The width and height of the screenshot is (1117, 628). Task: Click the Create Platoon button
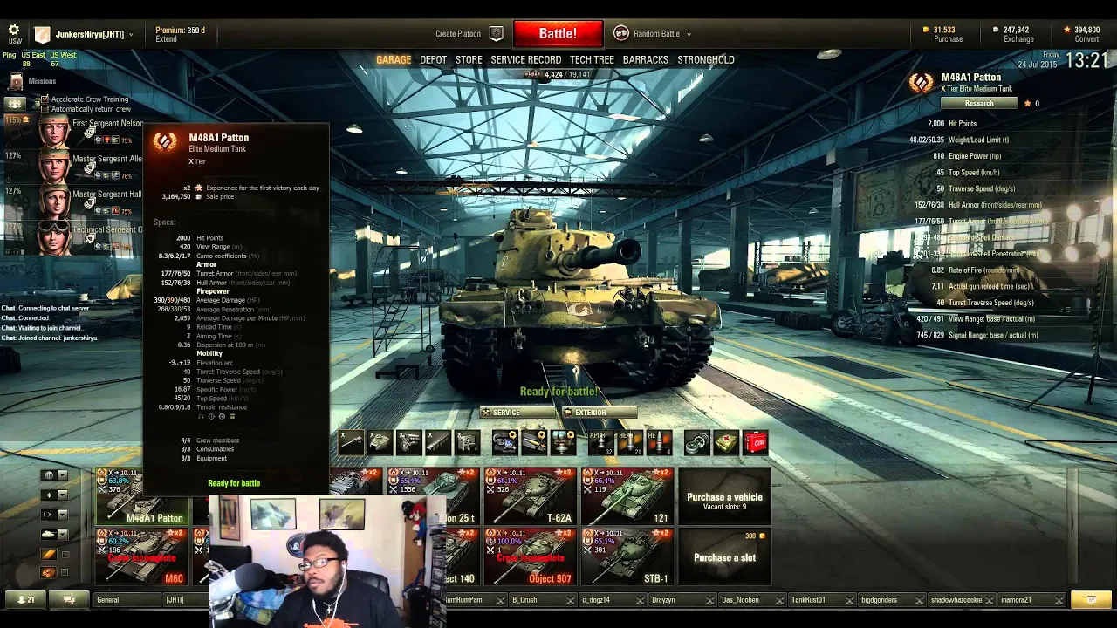tap(458, 33)
